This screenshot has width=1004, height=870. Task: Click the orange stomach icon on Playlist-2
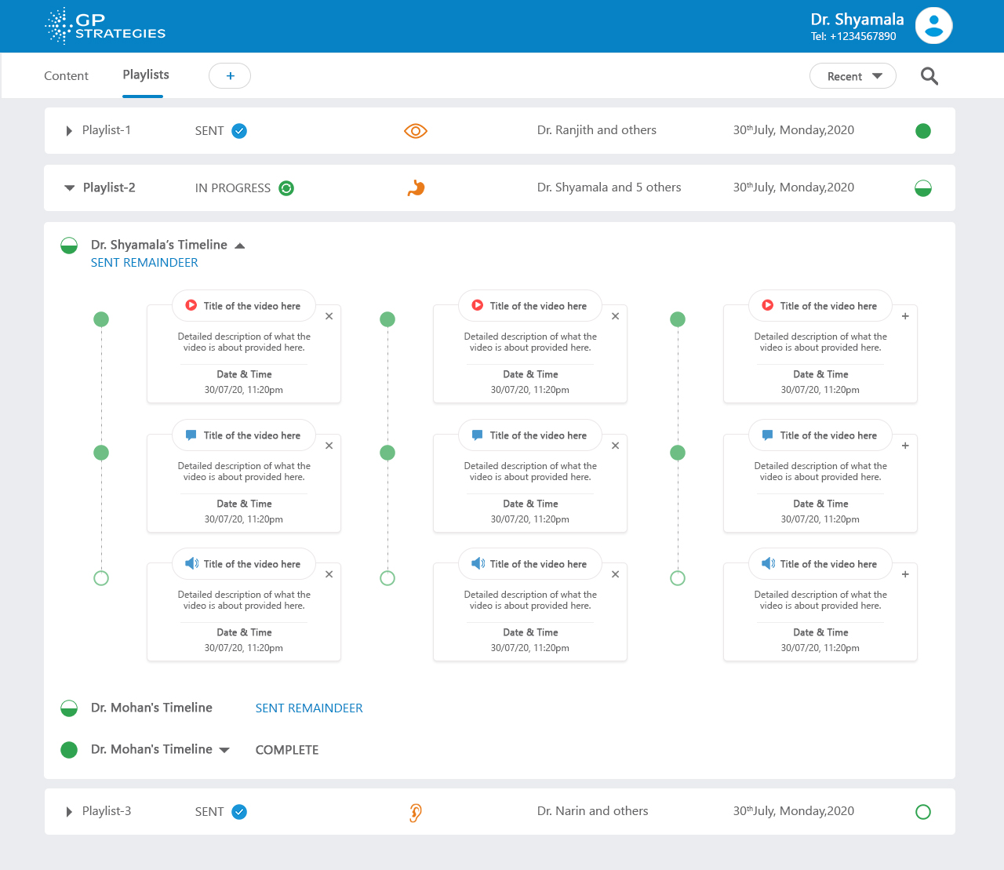(x=416, y=188)
